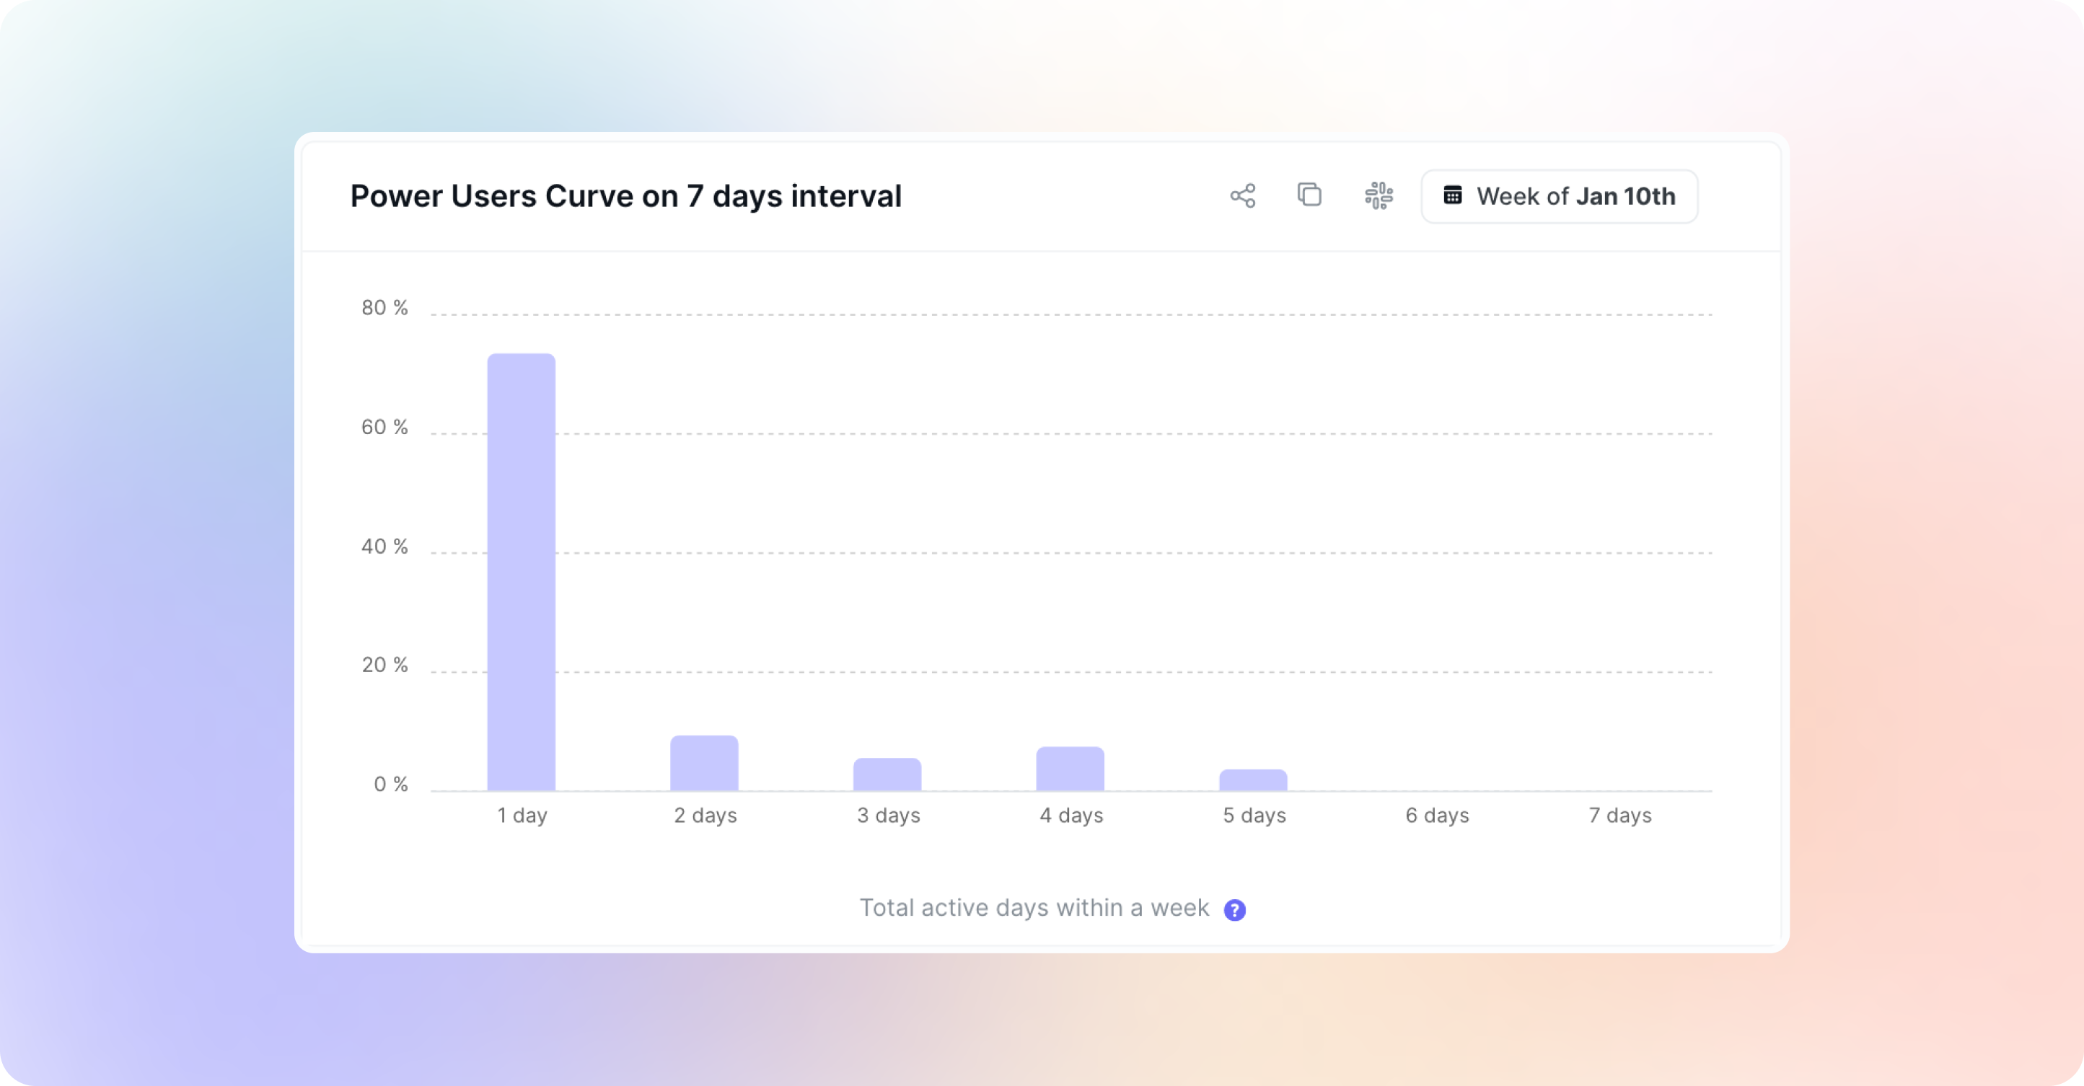Viewport: 2084px width, 1086px height.
Task: Open the Week of Jan 10th picker
Action: pos(1559,196)
